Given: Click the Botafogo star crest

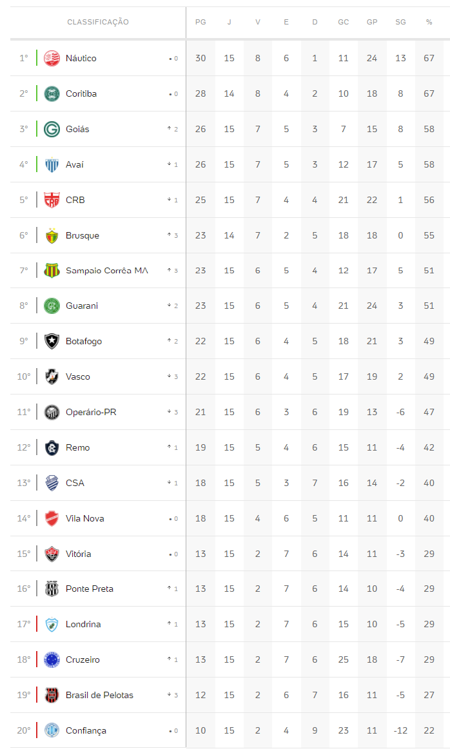Looking at the screenshot, I should click(x=52, y=341).
